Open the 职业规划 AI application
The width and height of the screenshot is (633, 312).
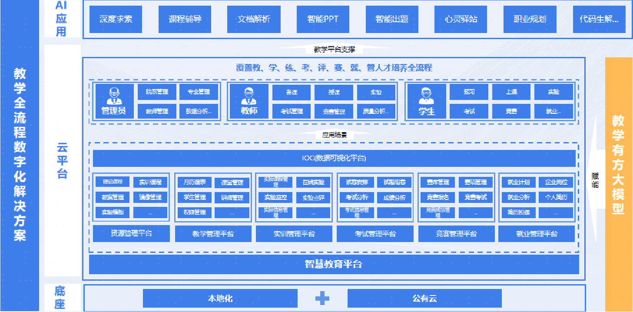[x=530, y=19]
